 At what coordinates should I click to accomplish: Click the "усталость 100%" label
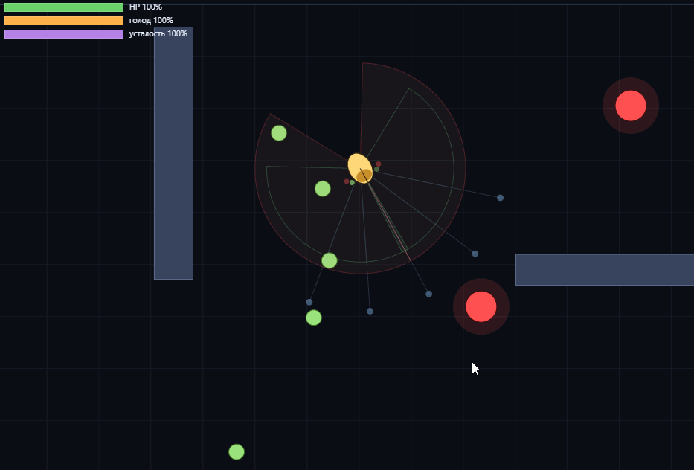tap(158, 33)
